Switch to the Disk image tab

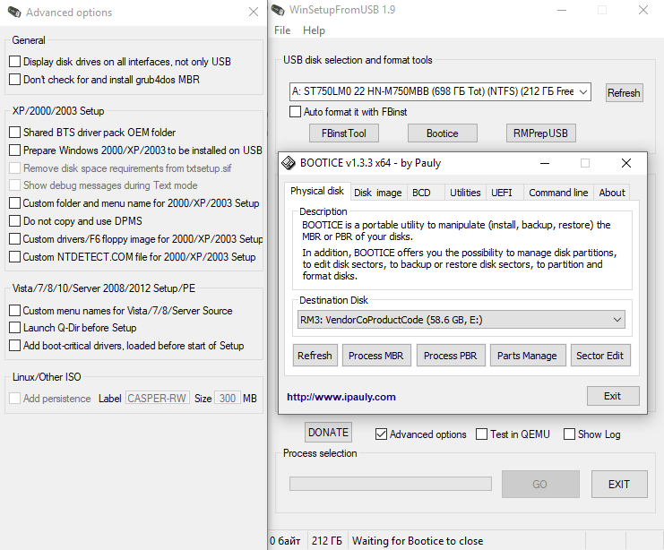[378, 193]
